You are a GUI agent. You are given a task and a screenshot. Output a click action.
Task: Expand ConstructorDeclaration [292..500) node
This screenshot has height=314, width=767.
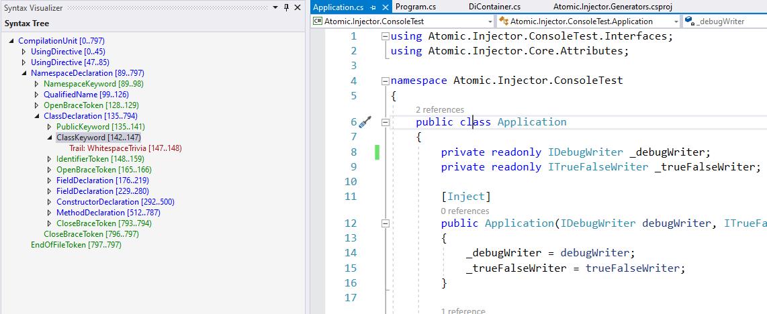50,202
